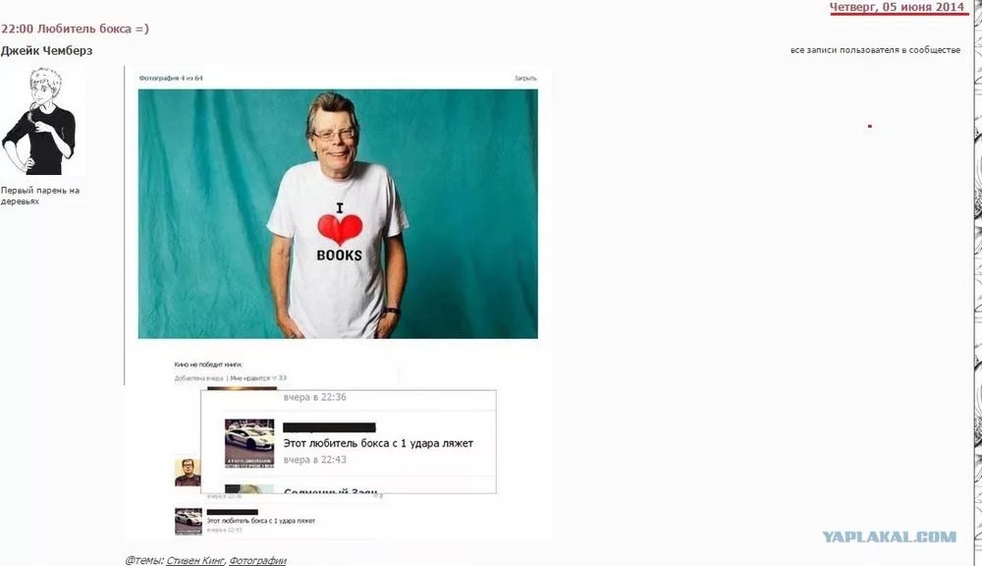Image resolution: width=982 pixels, height=566 pixels.
Task: Click 'вчера в 22:43' timestamp in popup
Action: tap(314, 460)
